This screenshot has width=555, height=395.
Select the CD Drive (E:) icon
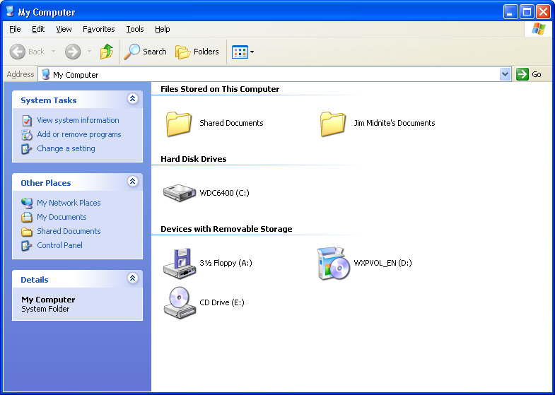pyautogui.click(x=180, y=302)
